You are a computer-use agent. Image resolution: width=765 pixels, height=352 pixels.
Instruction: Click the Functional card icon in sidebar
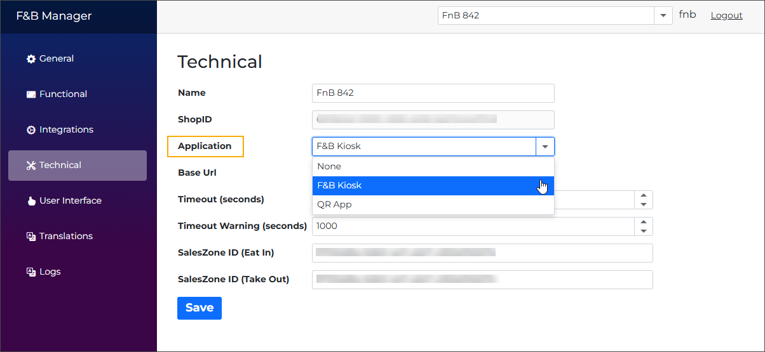31,95
